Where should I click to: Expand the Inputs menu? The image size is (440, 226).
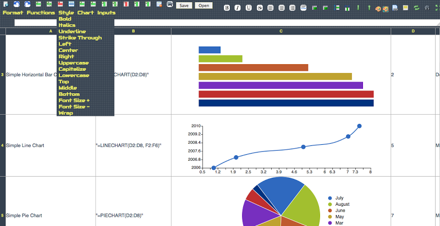(106, 13)
